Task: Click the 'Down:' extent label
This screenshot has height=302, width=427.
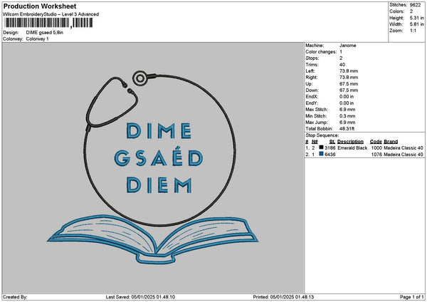Action: coord(312,90)
